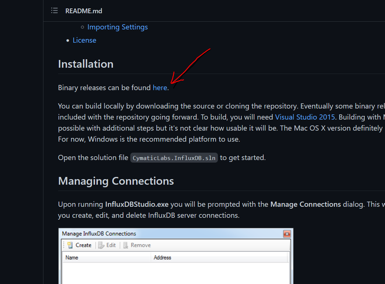Click Edit button in dialog screenshot
The height and width of the screenshot is (284, 385).
107,245
